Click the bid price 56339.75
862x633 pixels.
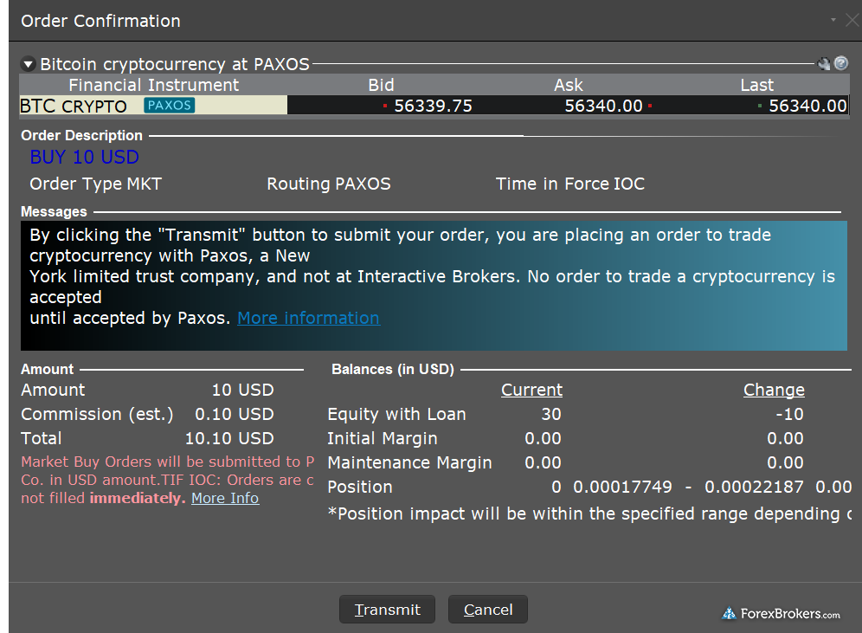tap(433, 106)
